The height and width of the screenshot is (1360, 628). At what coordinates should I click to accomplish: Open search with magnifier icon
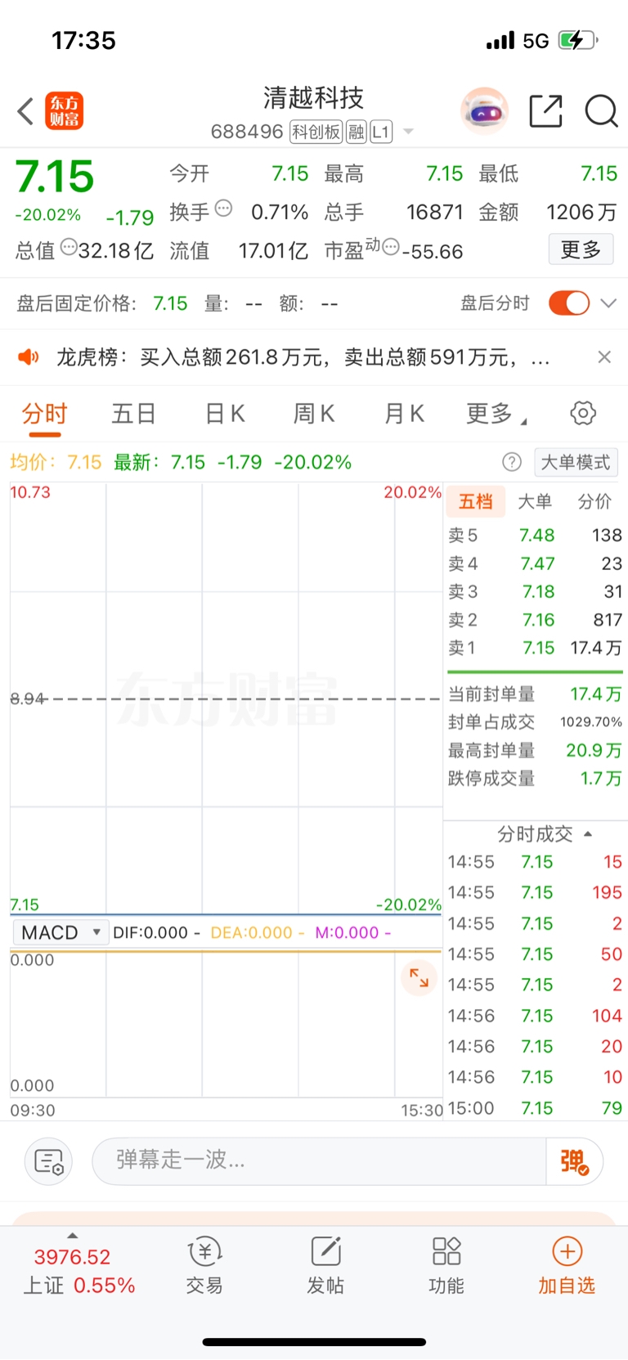tap(601, 111)
